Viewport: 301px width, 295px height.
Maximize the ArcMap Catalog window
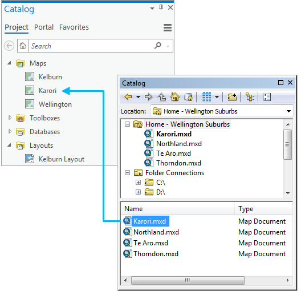tap(280, 82)
